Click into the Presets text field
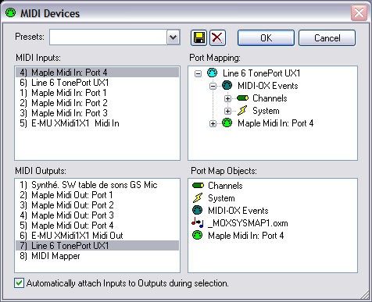372x302 pixels. pos(108,37)
